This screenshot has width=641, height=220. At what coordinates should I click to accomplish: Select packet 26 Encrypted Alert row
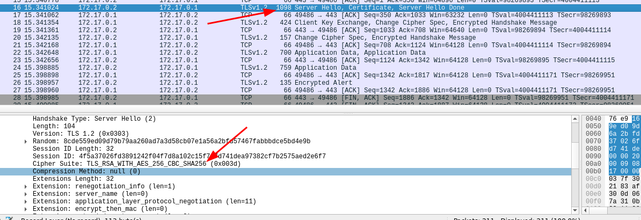tap(322, 83)
